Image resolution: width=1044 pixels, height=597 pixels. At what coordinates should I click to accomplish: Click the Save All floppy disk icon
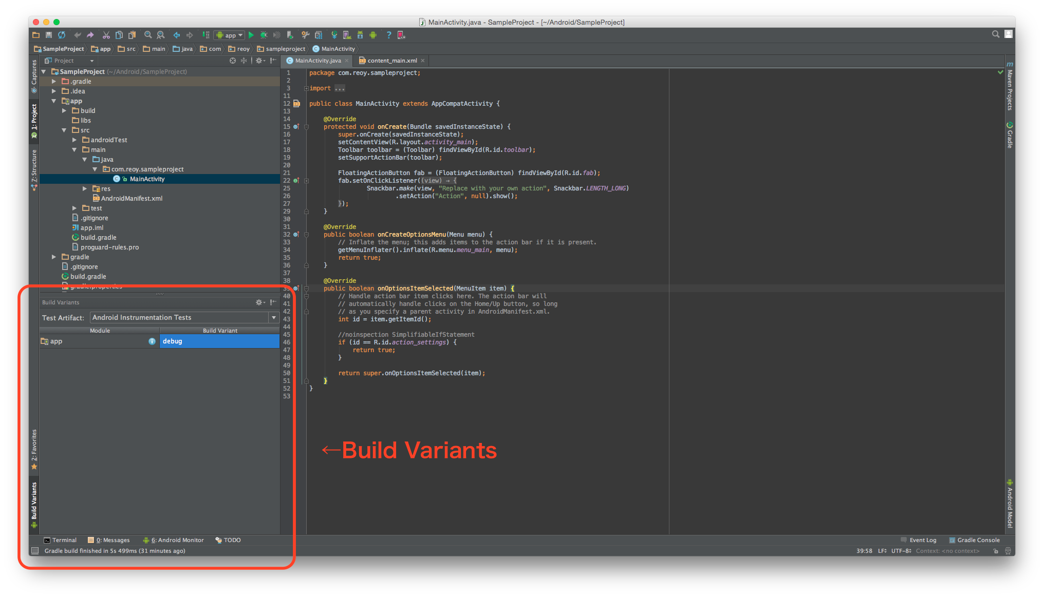[49, 35]
